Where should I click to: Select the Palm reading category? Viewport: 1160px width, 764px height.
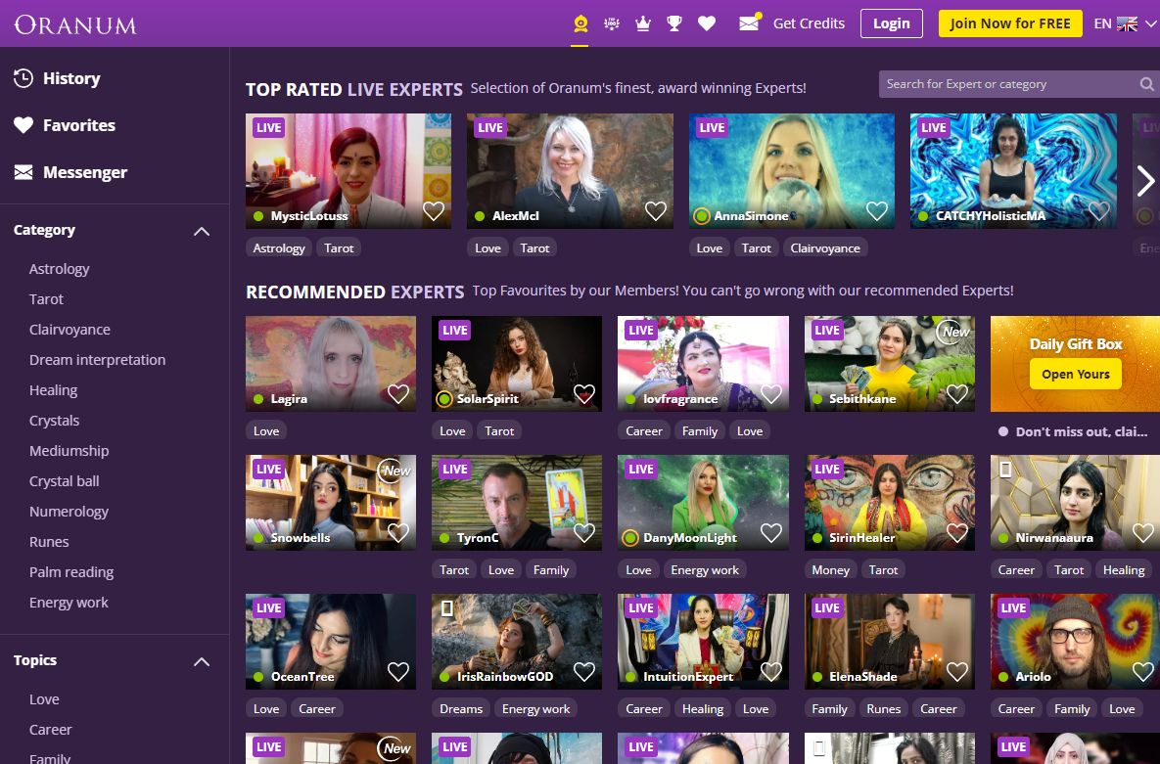(71, 572)
